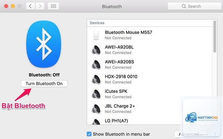Show all preferences with the grid icon
223x139 pixels.
pyautogui.click(x=53, y=6)
